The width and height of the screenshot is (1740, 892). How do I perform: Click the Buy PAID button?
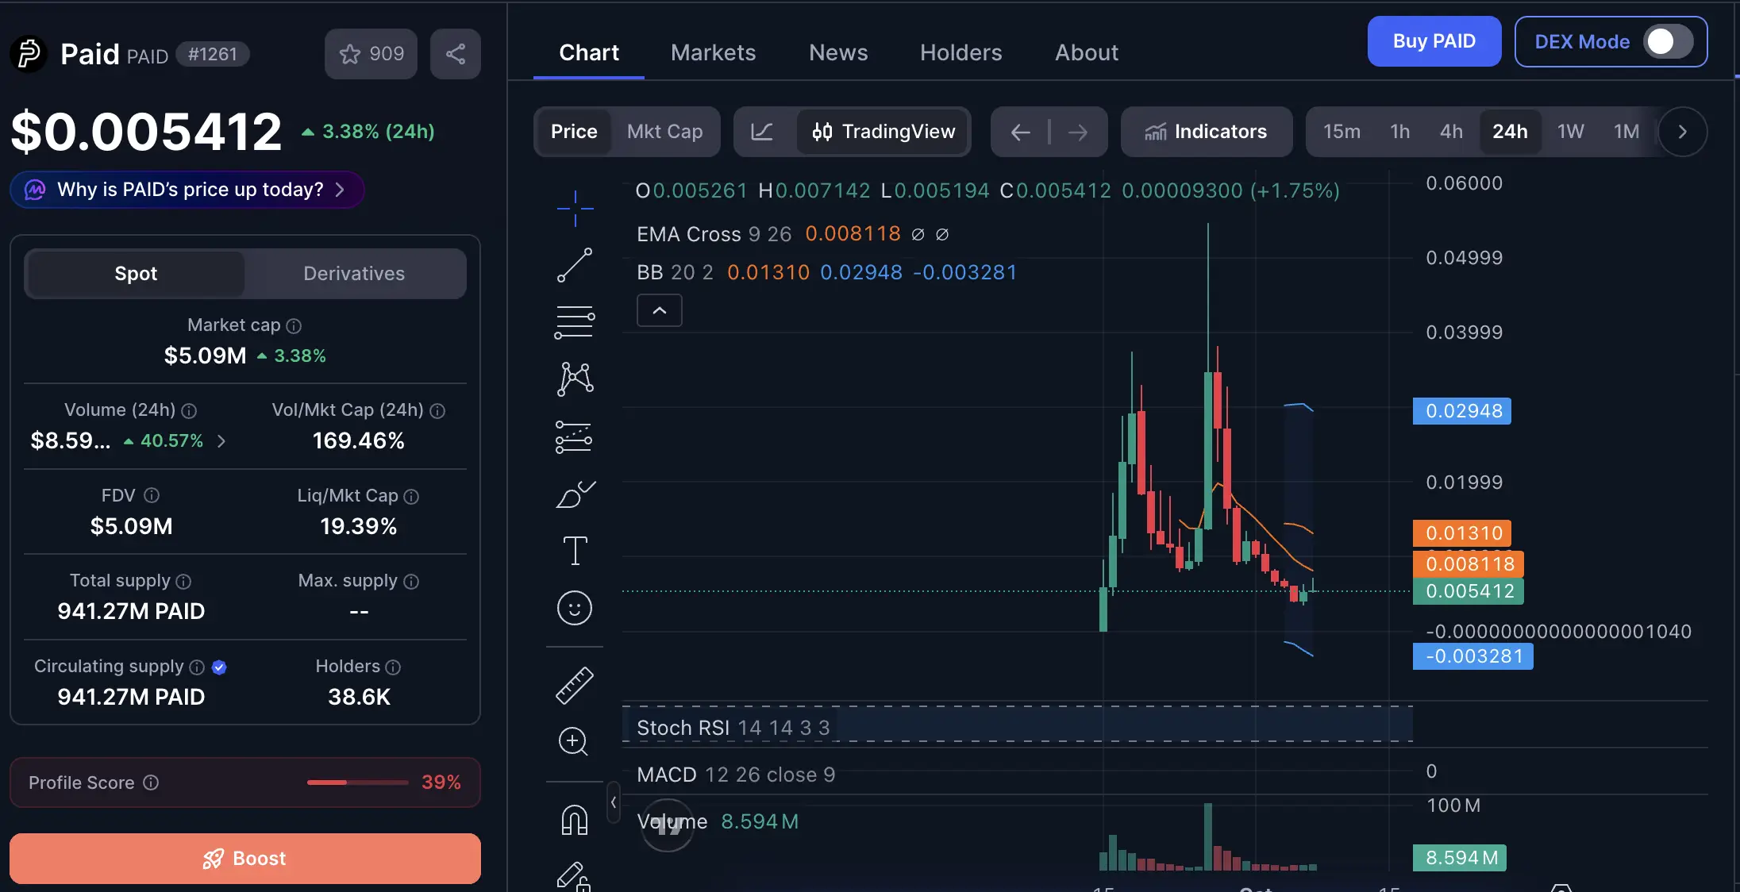click(1434, 41)
